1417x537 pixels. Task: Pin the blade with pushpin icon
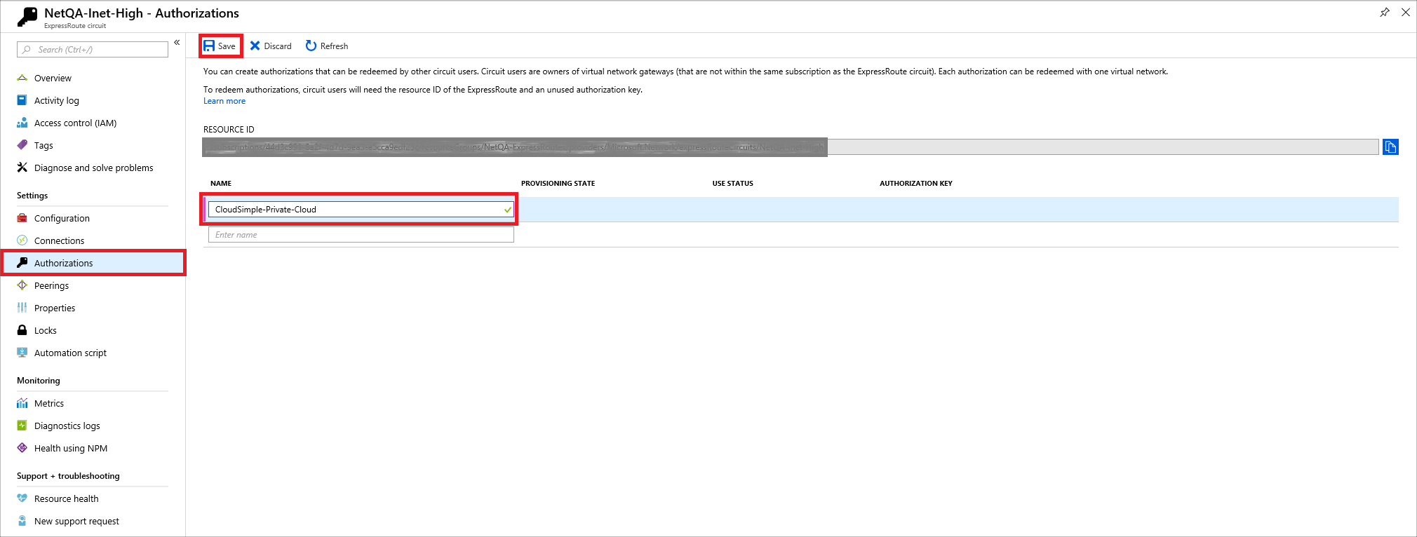1385,13
